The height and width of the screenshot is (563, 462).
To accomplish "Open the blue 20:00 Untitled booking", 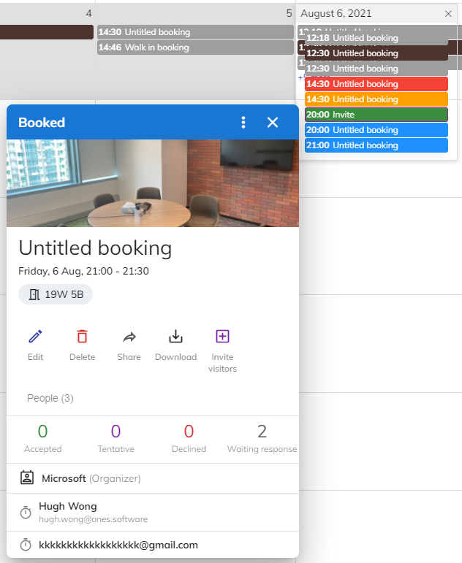I will click(x=376, y=130).
